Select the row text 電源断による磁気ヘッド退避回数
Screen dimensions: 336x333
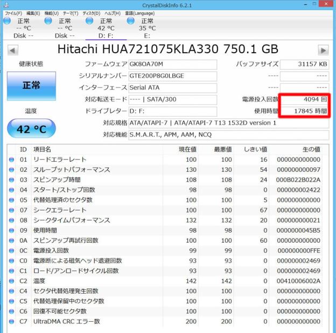coord(78,260)
